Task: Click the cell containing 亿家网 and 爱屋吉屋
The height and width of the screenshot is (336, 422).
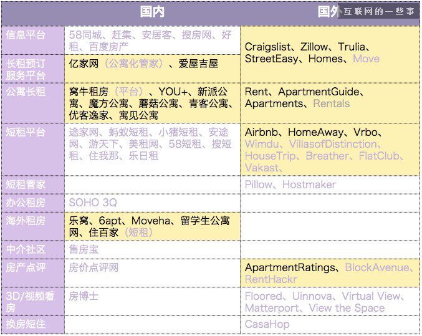Action: click(152, 69)
